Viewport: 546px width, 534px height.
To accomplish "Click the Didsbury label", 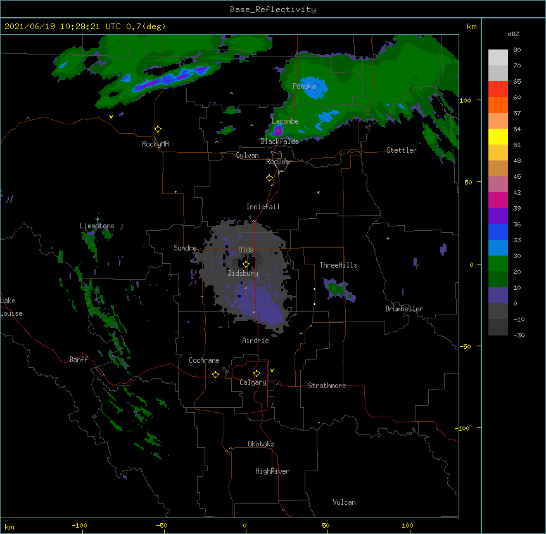I will 243,273.
